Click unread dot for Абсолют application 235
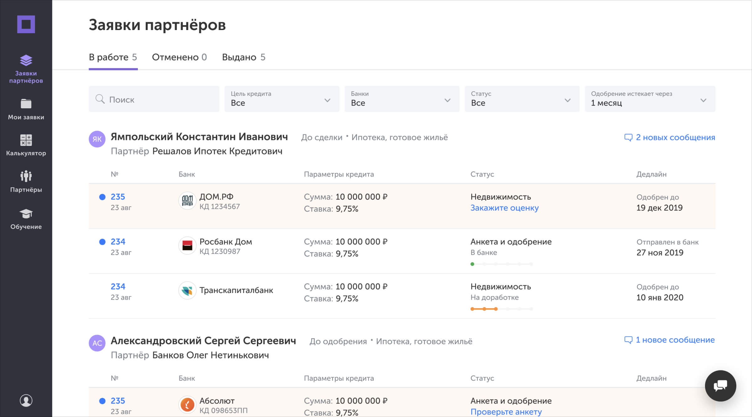This screenshot has width=752, height=417. point(102,401)
